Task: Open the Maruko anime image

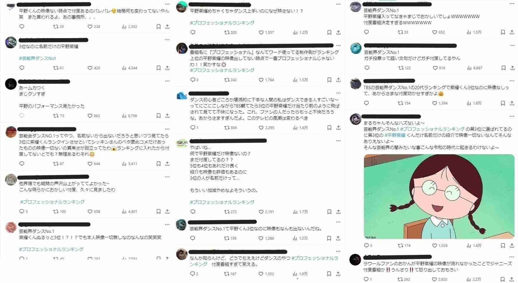Action: coord(439,197)
